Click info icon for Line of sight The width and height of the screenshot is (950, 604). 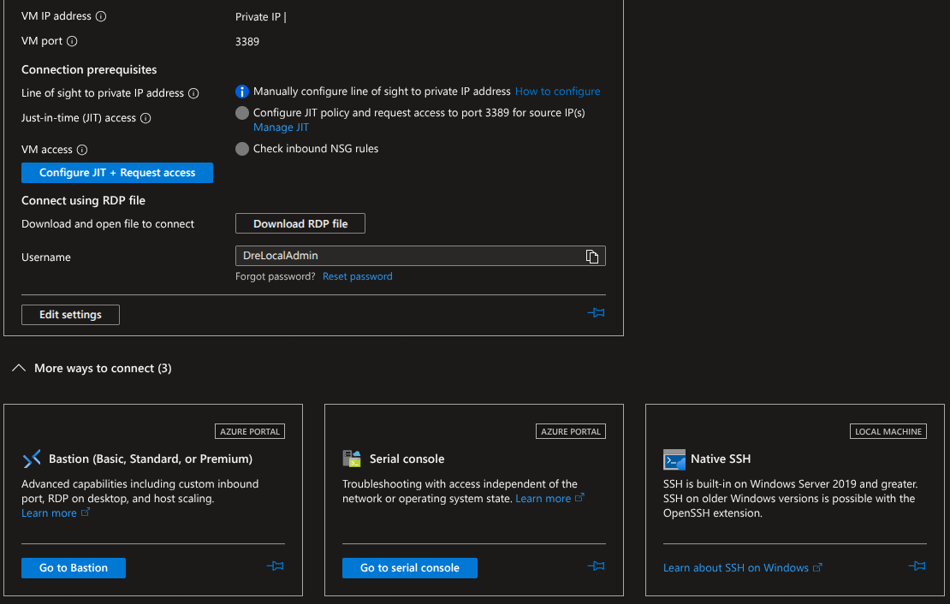point(193,93)
